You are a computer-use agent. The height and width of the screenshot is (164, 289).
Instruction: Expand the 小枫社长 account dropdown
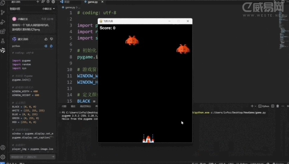[x=48, y=9]
